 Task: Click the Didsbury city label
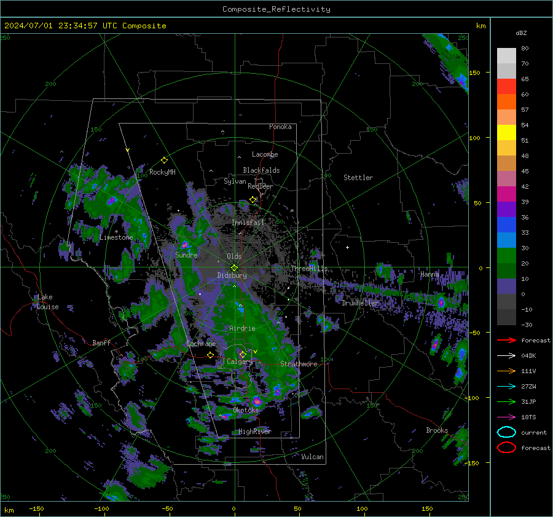tap(232, 275)
